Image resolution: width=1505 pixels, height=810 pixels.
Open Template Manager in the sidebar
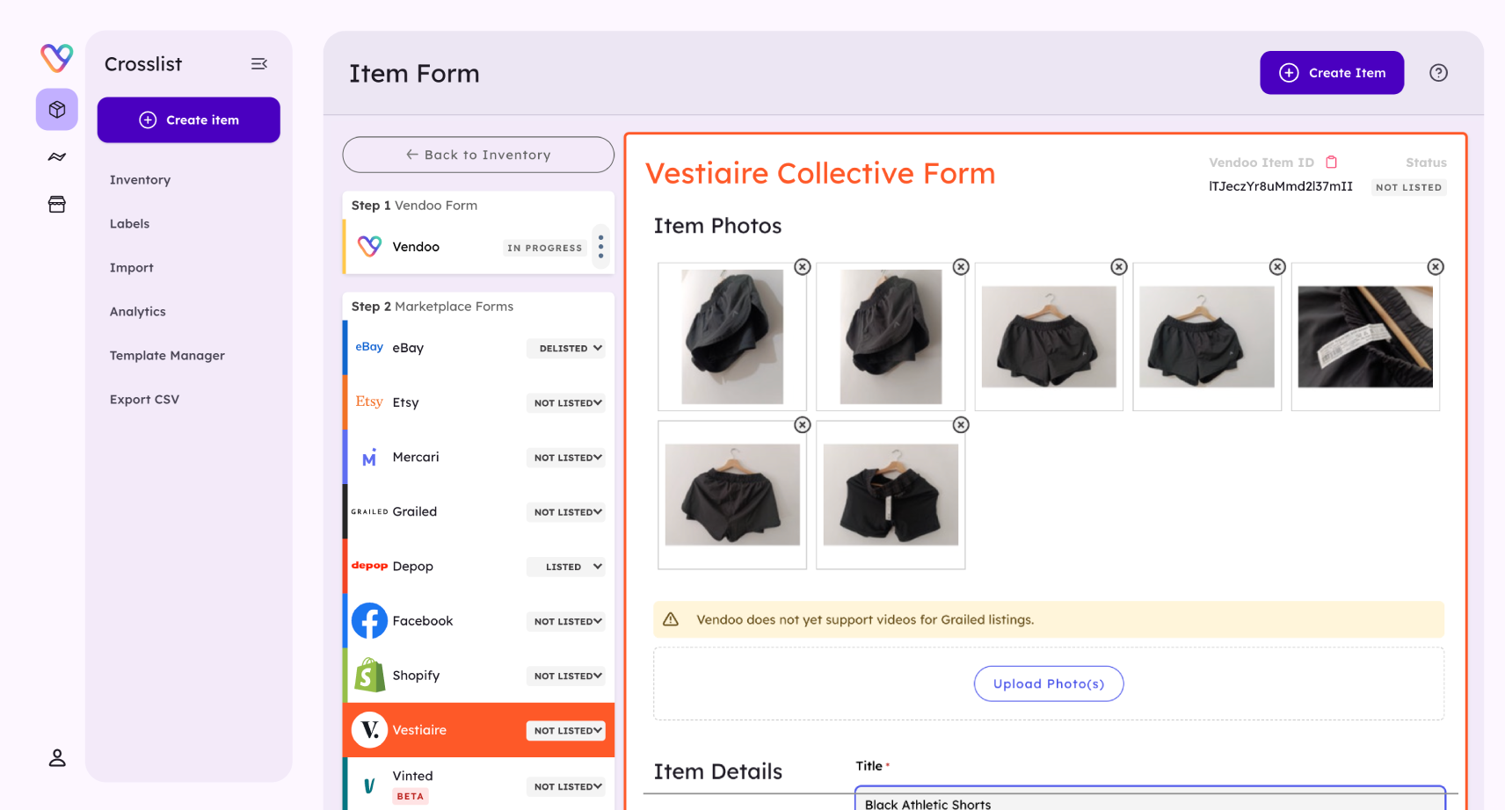[167, 356]
